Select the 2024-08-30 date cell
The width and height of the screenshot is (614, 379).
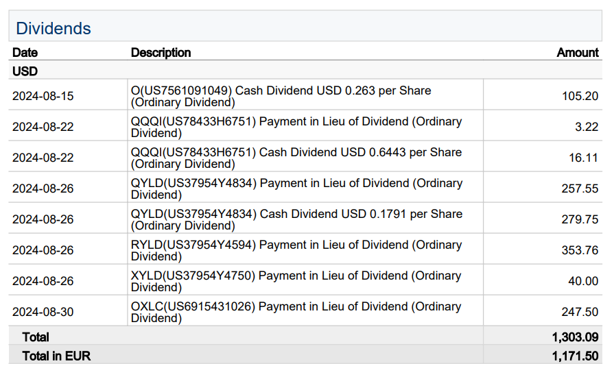pyautogui.click(x=43, y=312)
